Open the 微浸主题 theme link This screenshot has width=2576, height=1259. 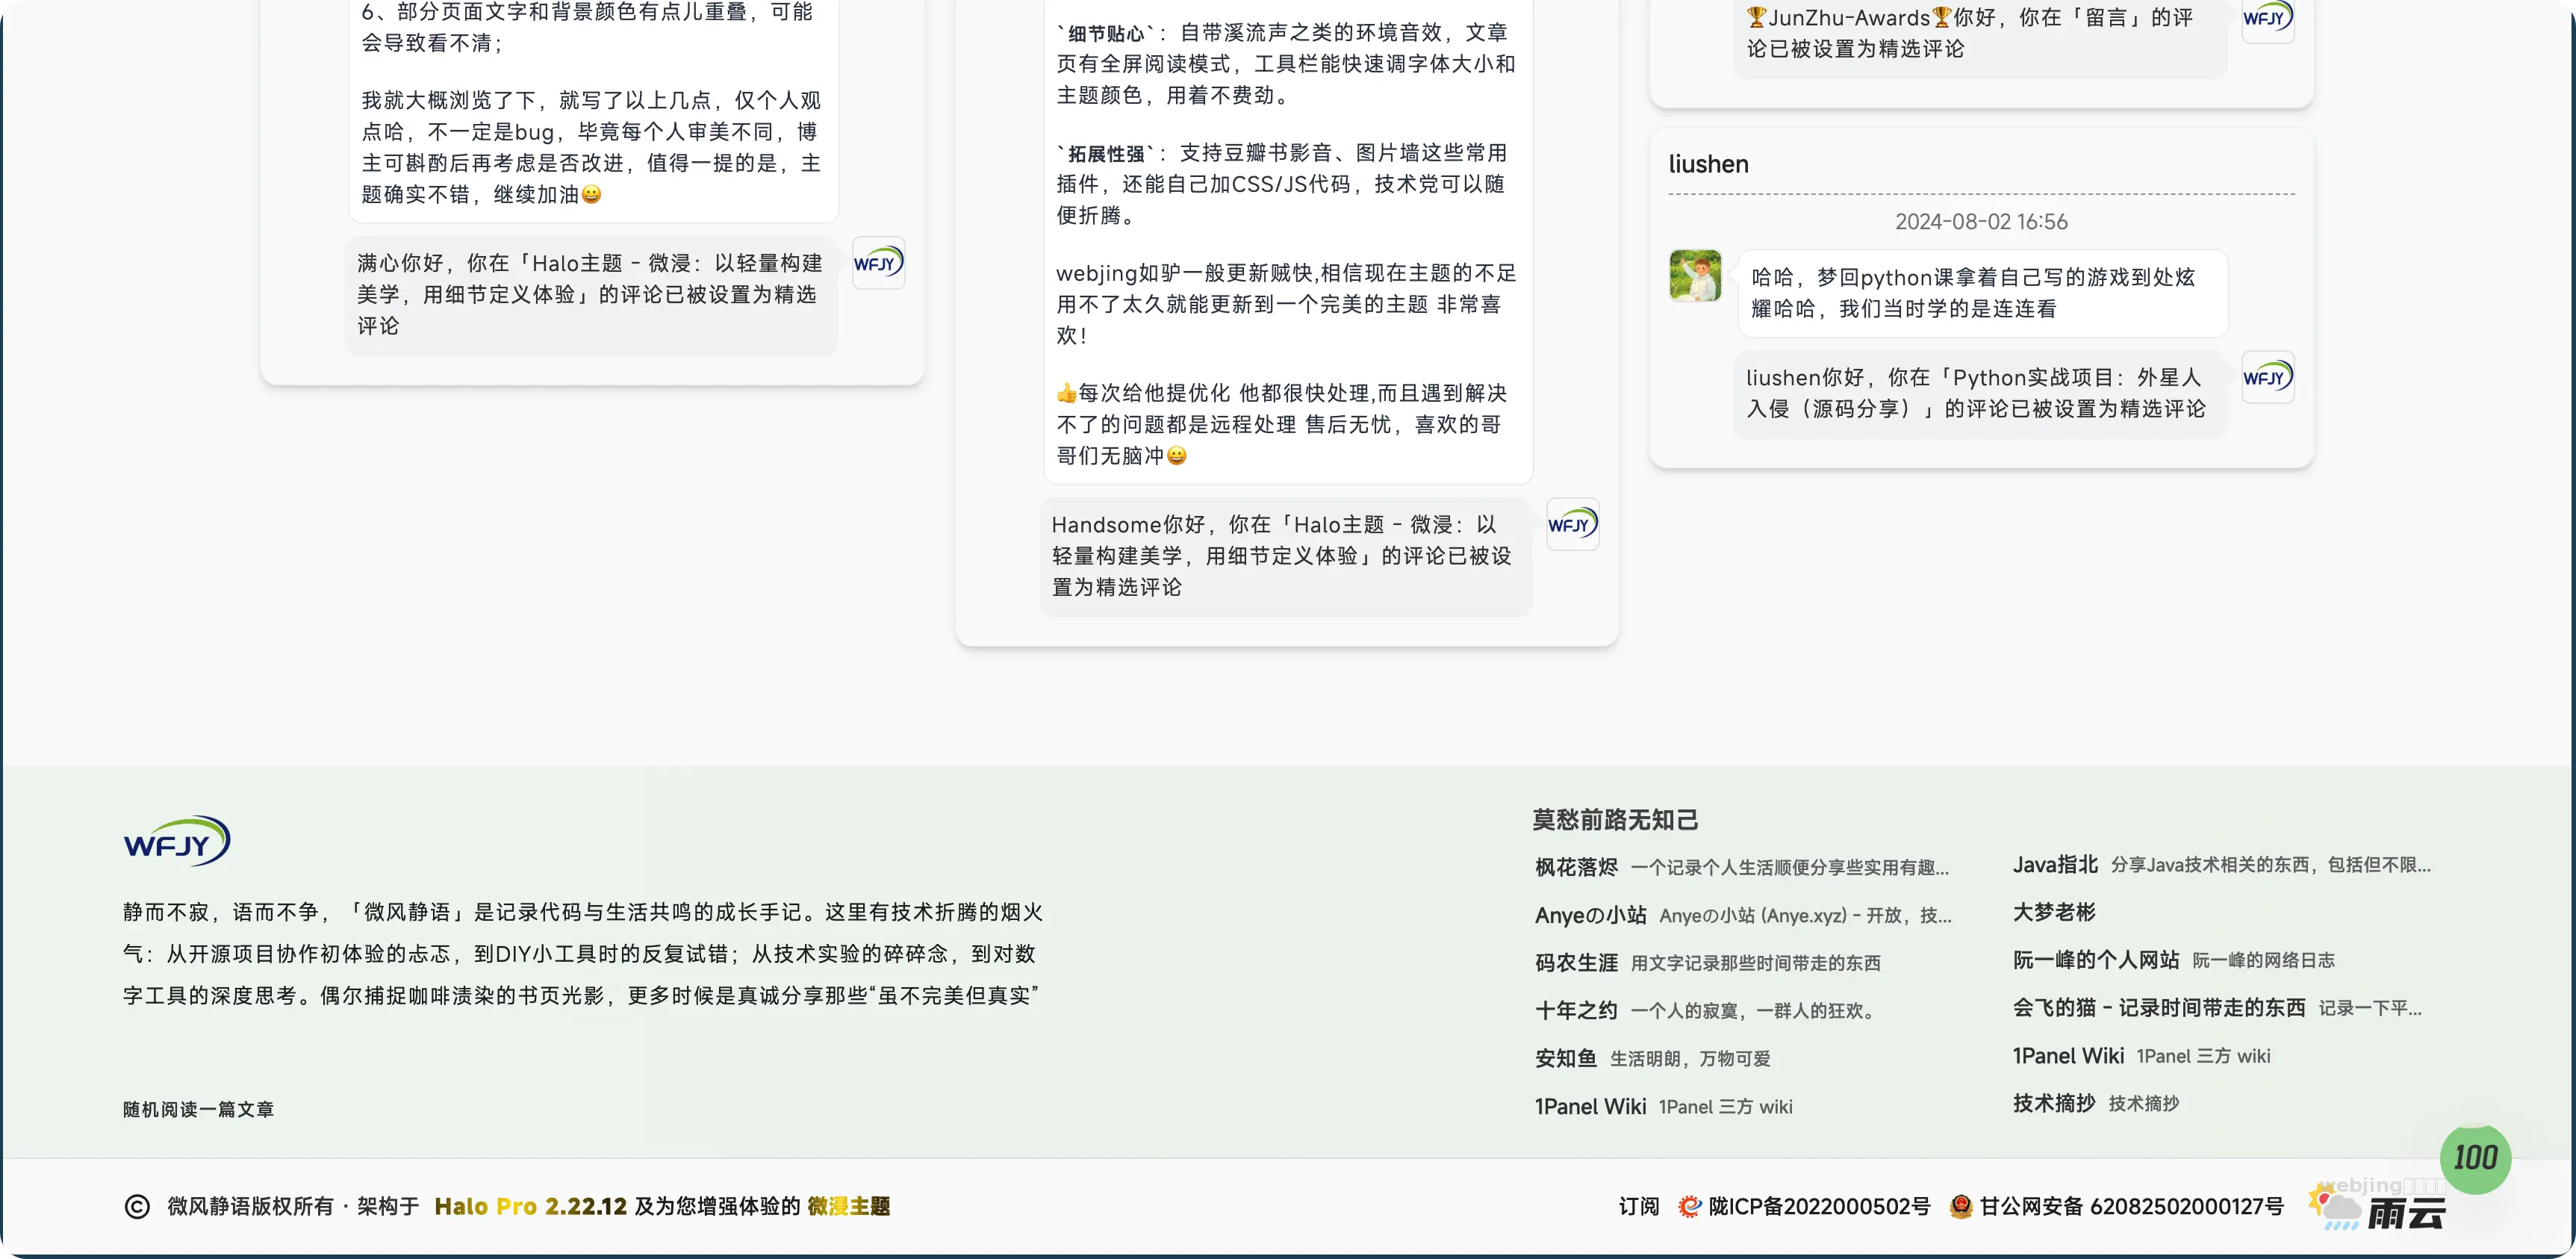[848, 1207]
